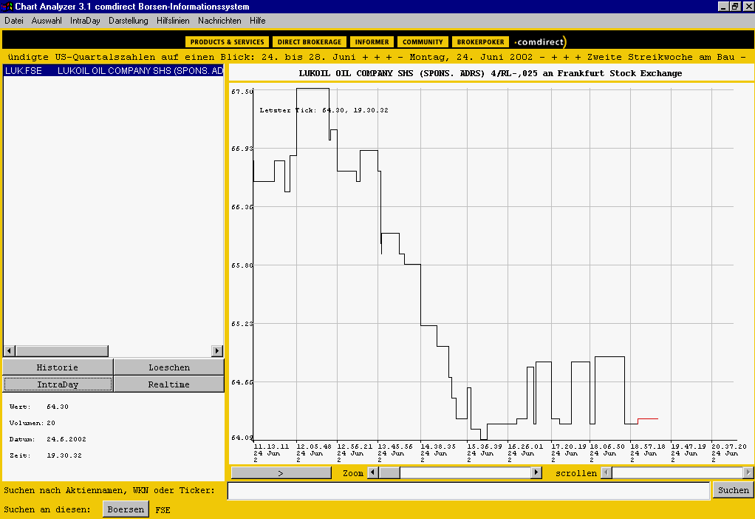
Task: Click the stock list left scroll arrow
Action: tap(9, 350)
